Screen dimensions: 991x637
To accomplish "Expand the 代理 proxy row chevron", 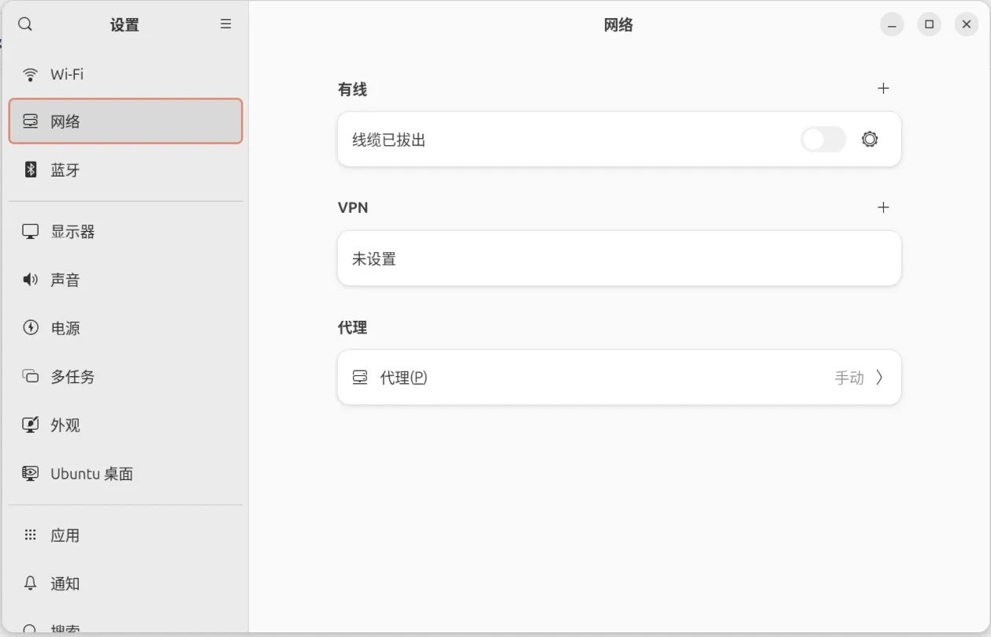I will click(879, 378).
